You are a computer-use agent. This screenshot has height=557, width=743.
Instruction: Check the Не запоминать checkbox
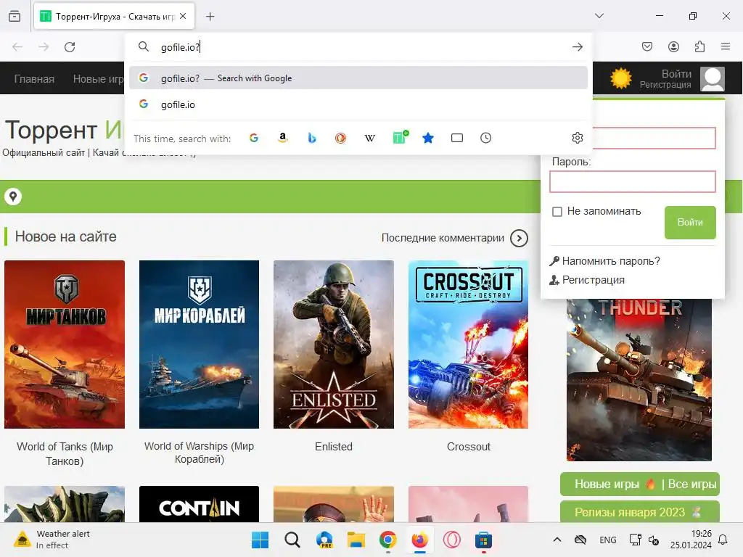point(557,211)
